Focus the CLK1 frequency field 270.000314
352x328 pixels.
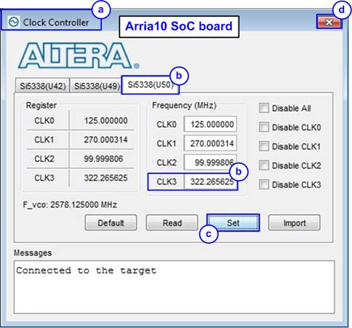click(x=210, y=143)
